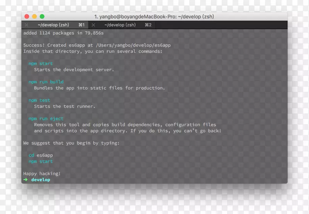Switch to the second ~/develop (zsh) tab
The height and width of the screenshot is (214, 309).
[x=120, y=25]
